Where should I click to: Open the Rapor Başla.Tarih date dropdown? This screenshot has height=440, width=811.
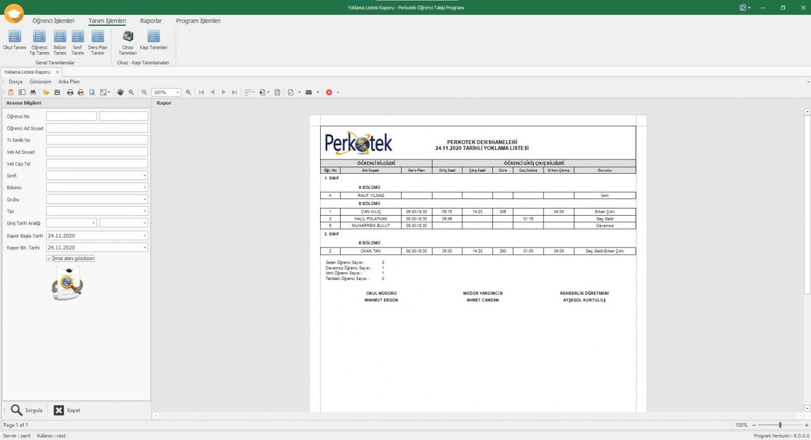(x=145, y=236)
